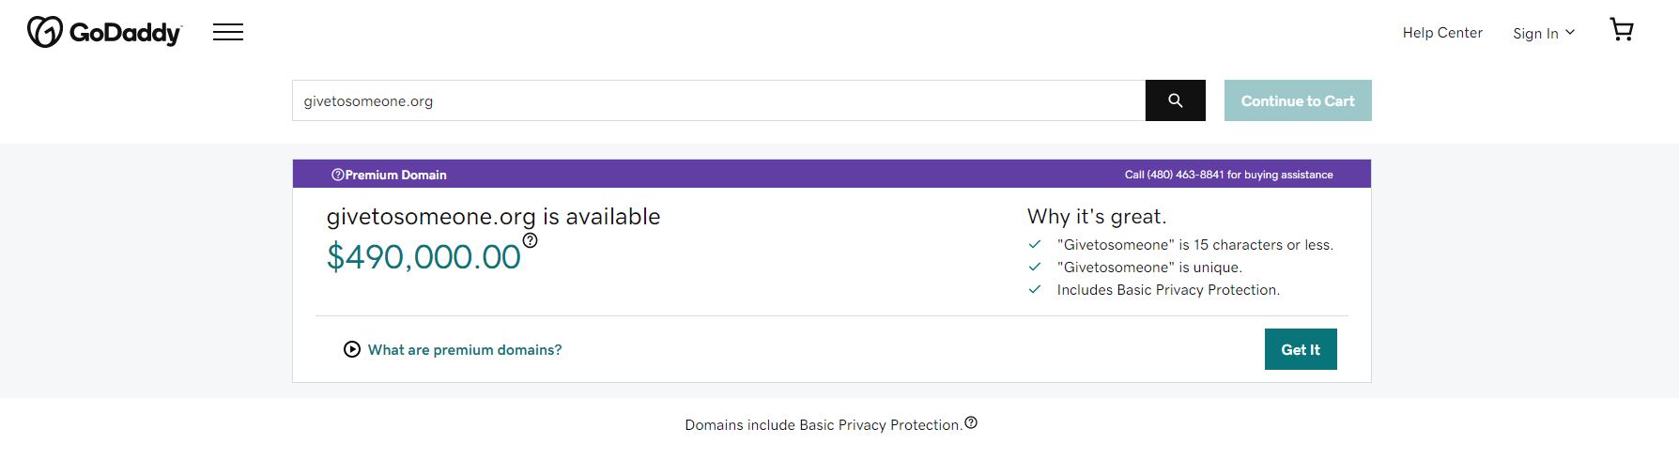Click 'givetosomeone.org is available' heading

493,217
